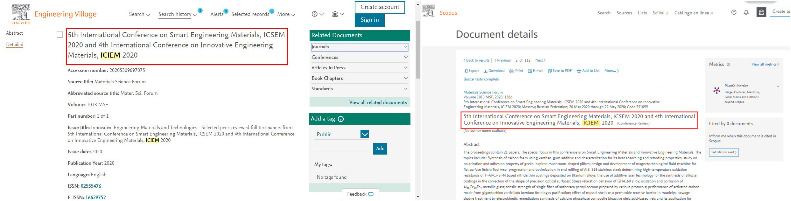Open Scopus notifications bell icon
Screen dimensions: 791x201
746,12
